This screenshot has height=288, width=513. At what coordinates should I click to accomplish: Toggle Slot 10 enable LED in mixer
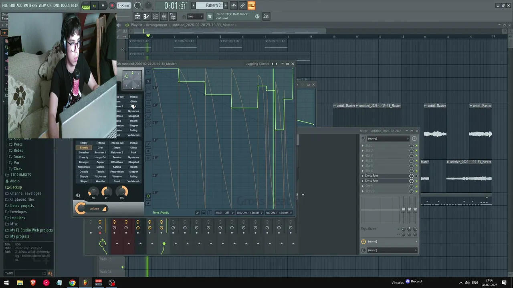point(416,191)
